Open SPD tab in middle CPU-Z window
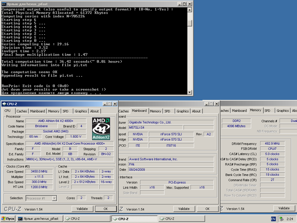Viewport: 297px width, 223px height. 167,111
